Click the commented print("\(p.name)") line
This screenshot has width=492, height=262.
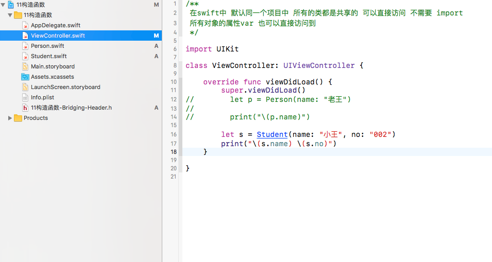[270, 117]
